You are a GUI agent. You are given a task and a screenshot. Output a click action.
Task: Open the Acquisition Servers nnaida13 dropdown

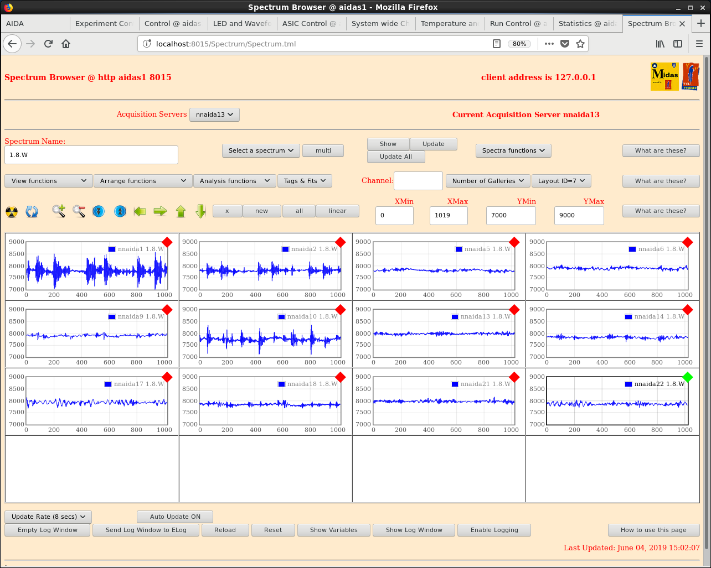pos(214,114)
